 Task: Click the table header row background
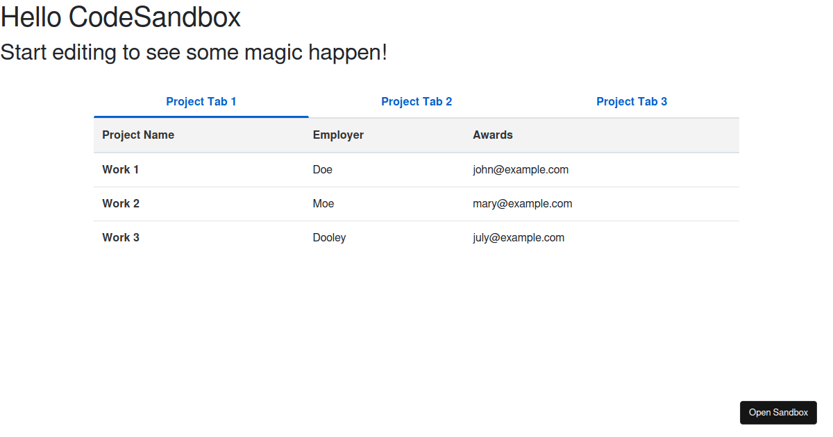click(x=659, y=135)
